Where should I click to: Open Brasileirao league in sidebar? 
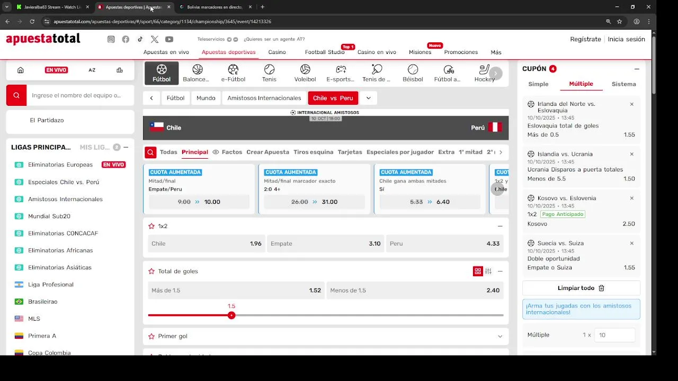click(x=43, y=302)
